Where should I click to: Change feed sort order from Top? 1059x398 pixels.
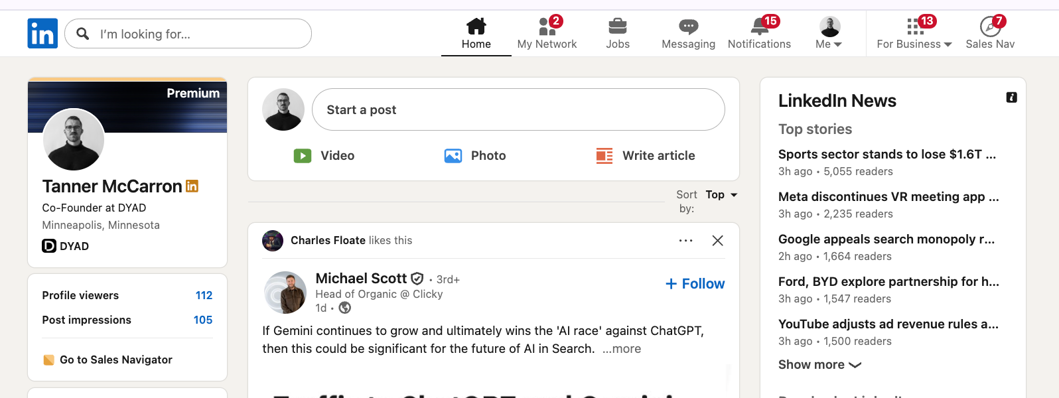(721, 195)
